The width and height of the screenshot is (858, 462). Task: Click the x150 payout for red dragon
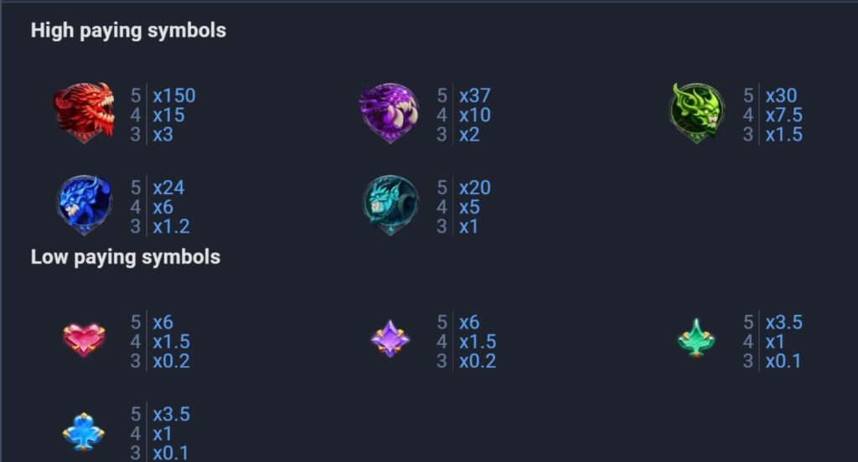pos(174,95)
